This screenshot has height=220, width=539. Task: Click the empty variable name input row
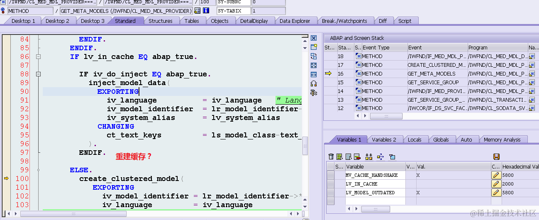coord(375,201)
